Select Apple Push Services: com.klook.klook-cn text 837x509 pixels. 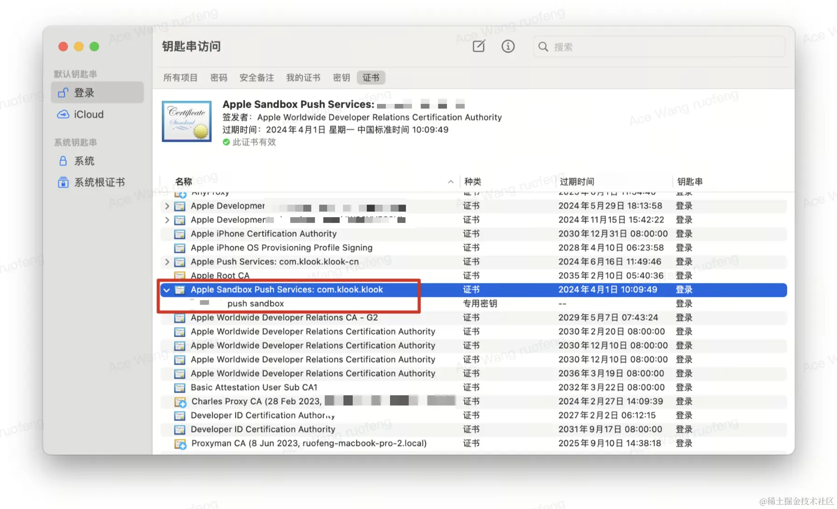coord(275,262)
